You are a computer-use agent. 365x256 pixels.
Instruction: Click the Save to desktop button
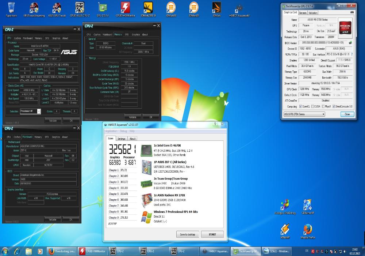click(x=187, y=234)
